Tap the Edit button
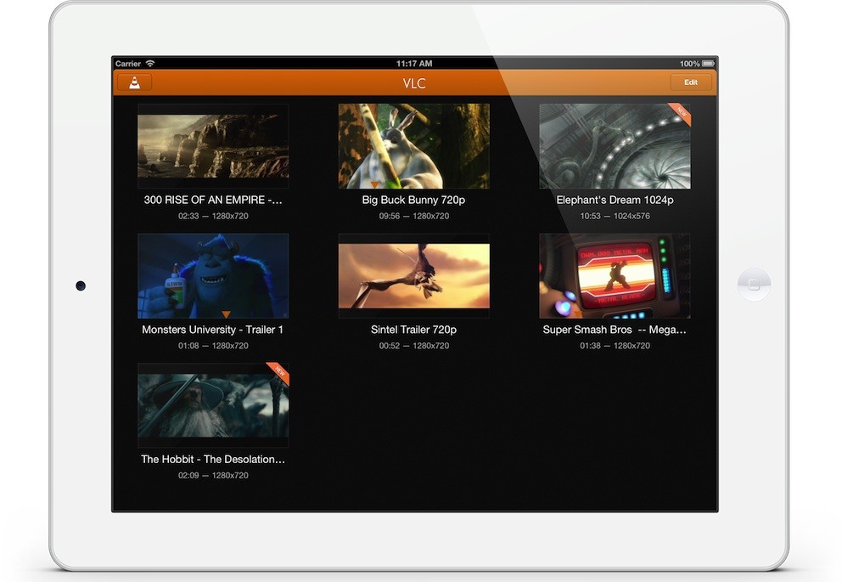Screen dimensions: 842x582 pos(691,82)
